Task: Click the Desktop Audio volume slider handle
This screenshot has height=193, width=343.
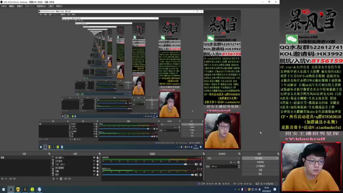Action: [186, 164]
